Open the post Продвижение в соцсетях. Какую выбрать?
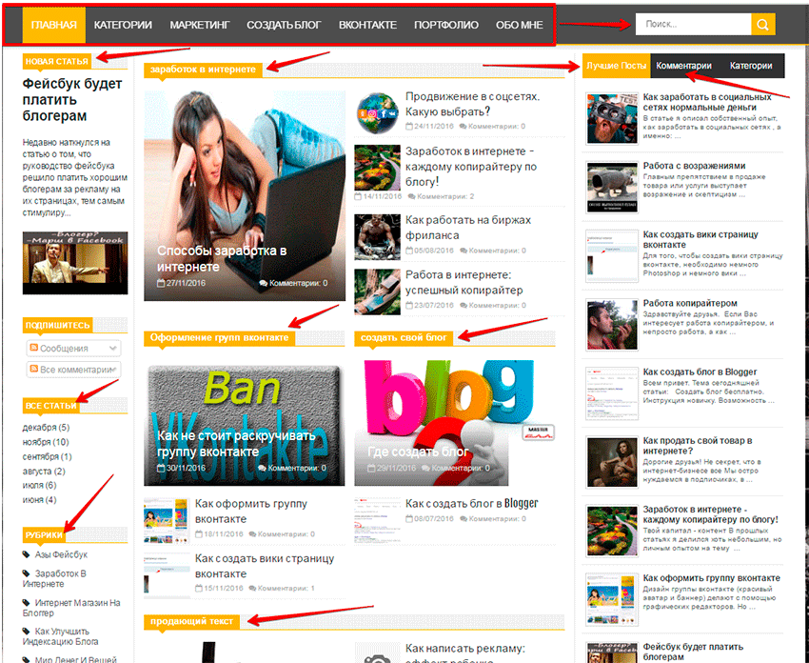The height and width of the screenshot is (663, 809). tap(472, 104)
